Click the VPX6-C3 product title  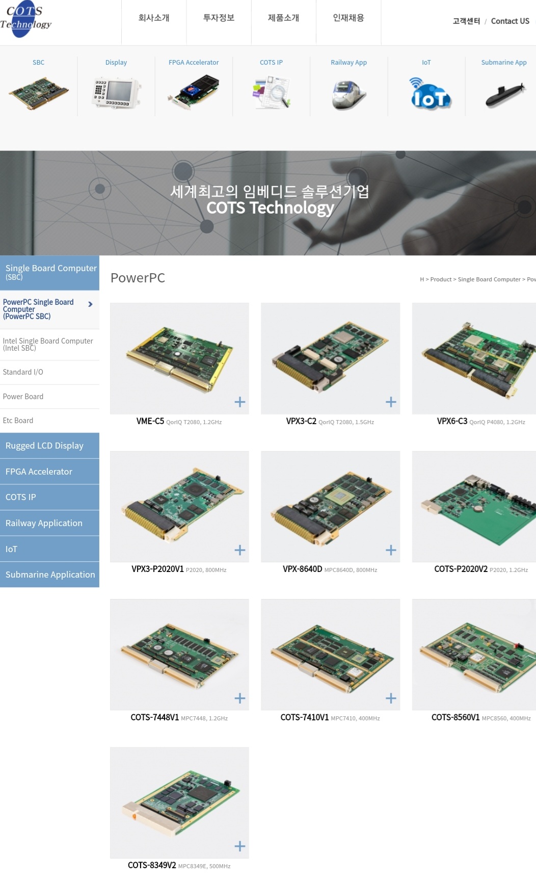pos(452,421)
